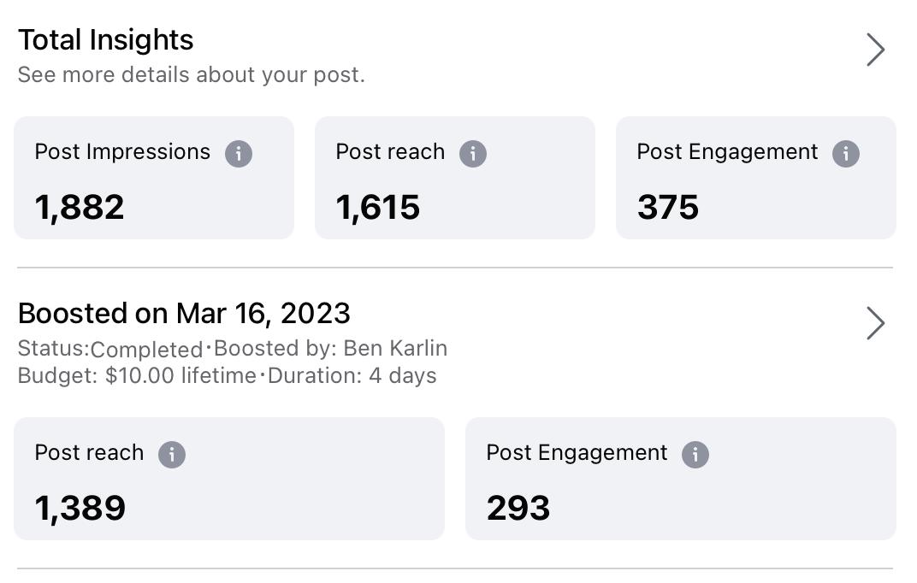Click the 1,882 impressions number
The height and width of the screenshot is (583, 917).
point(80,207)
